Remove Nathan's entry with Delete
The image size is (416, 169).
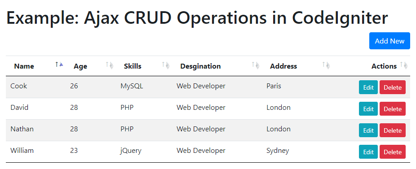[x=392, y=130]
